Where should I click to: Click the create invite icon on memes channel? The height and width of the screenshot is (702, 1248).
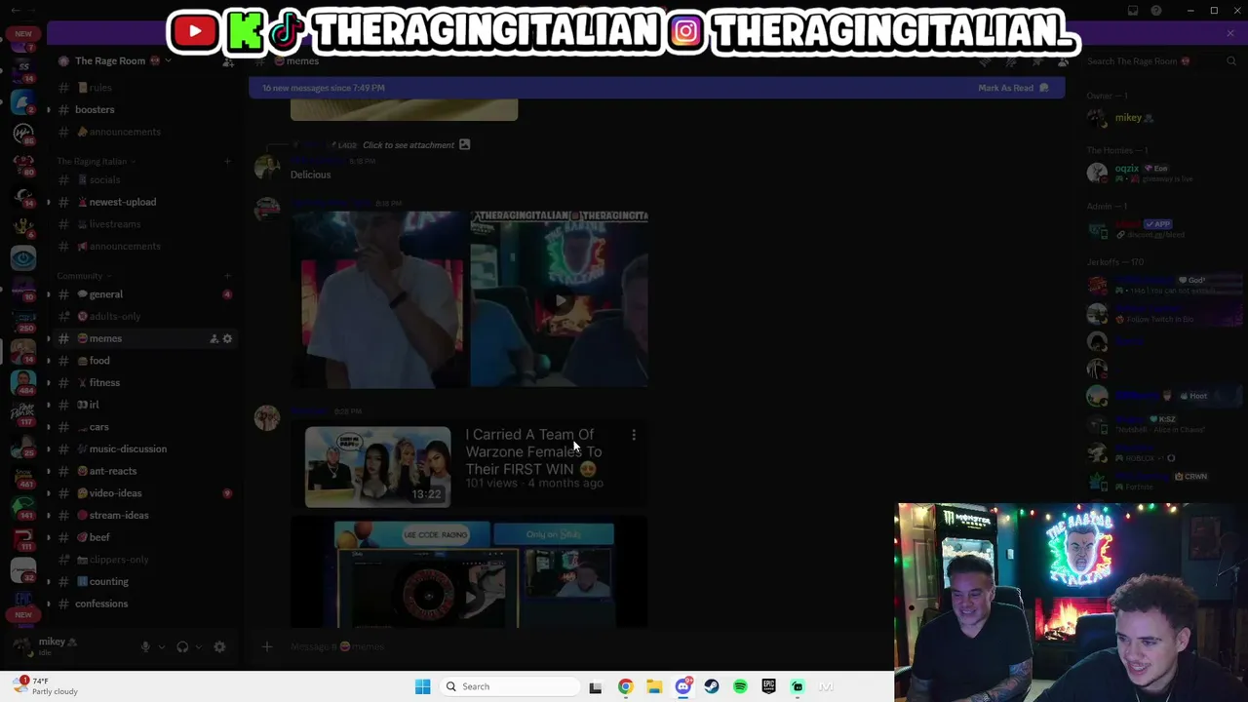[214, 338]
